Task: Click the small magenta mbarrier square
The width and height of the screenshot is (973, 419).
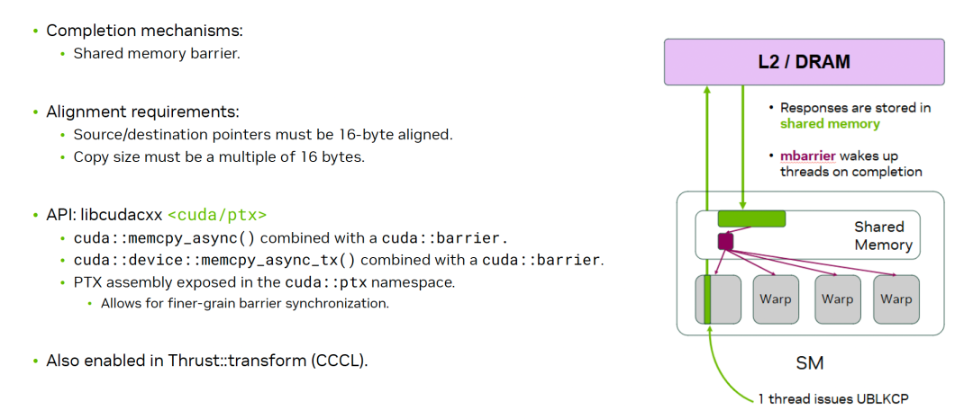Action: click(x=725, y=241)
